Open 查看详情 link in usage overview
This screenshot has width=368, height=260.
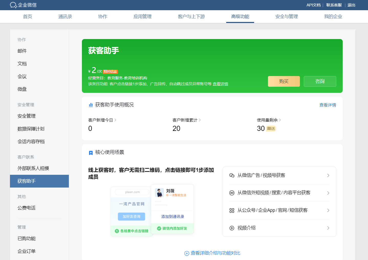[x=328, y=105]
